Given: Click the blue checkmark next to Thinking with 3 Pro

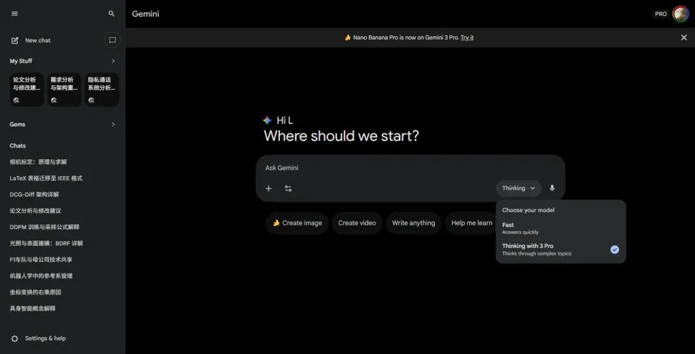Looking at the screenshot, I should (615, 249).
